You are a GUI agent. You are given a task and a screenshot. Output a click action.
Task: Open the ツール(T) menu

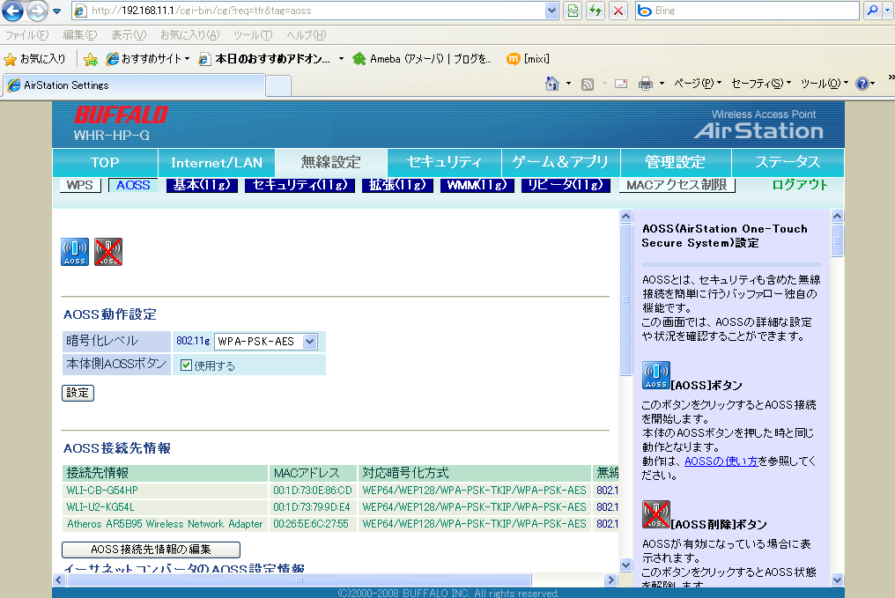click(253, 35)
